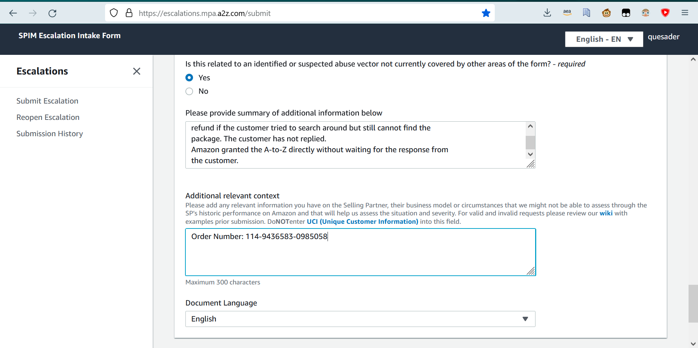Screen dimensions: 698x348
Task: Open the English - EN language dropdown
Action: click(604, 39)
